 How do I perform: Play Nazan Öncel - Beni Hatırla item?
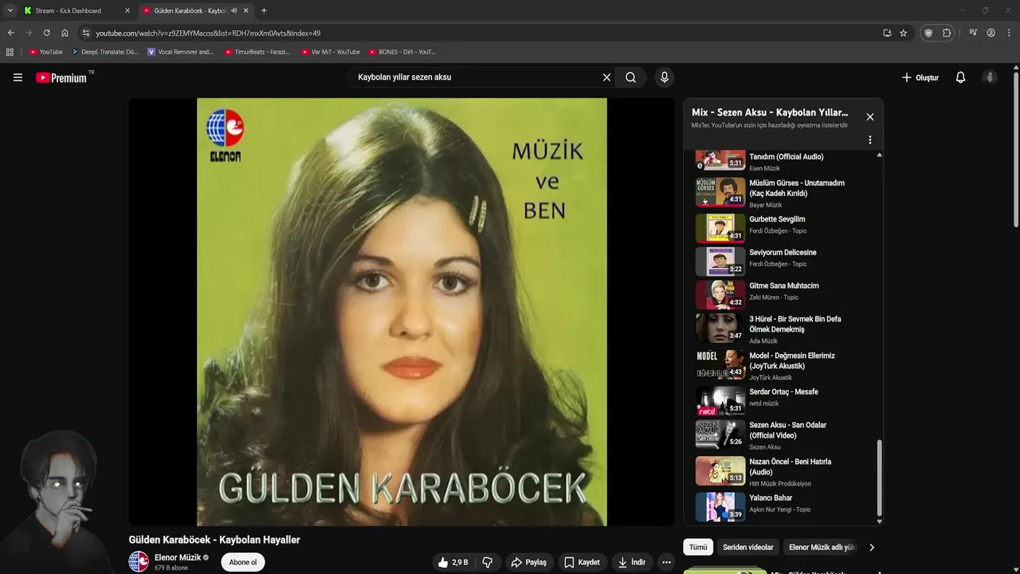click(785, 471)
